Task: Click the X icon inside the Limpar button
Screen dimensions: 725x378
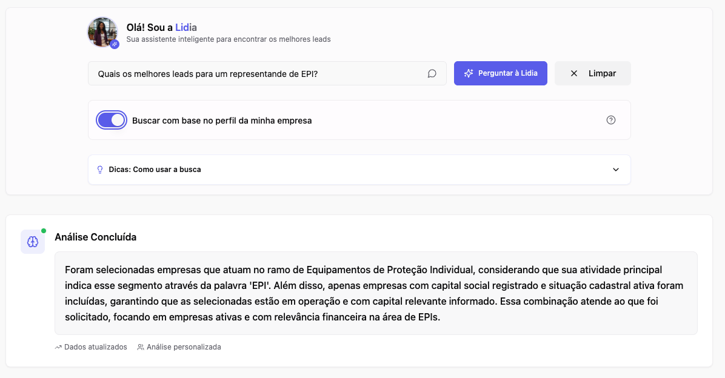Action: pyautogui.click(x=573, y=73)
